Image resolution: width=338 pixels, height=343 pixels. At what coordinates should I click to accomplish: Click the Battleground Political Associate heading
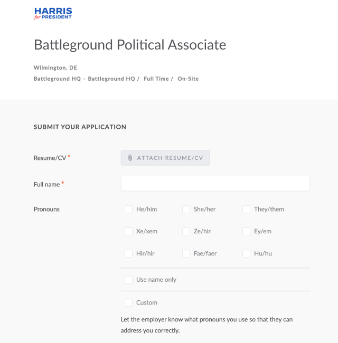click(x=130, y=45)
